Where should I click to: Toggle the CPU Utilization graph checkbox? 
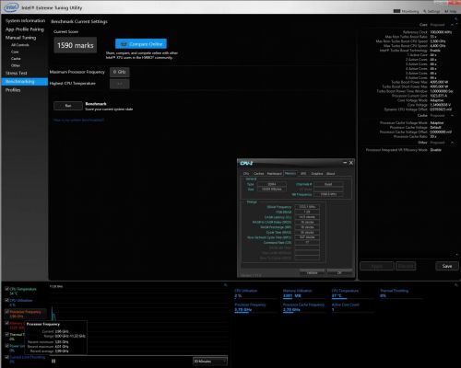point(6,300)
